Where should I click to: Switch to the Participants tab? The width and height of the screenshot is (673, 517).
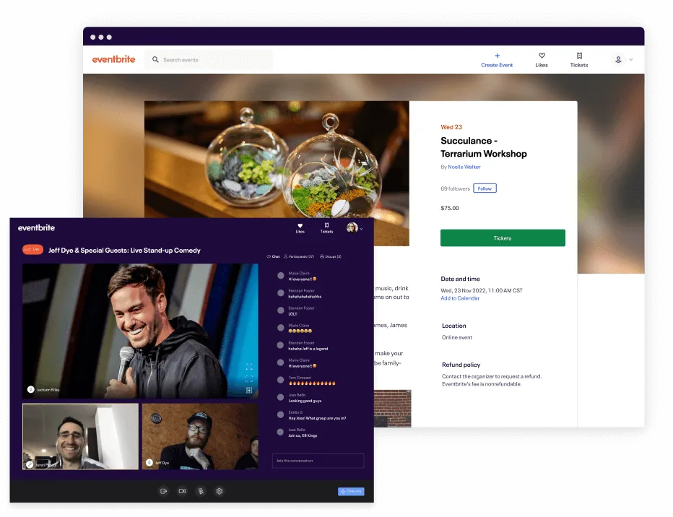click(299, 256)
